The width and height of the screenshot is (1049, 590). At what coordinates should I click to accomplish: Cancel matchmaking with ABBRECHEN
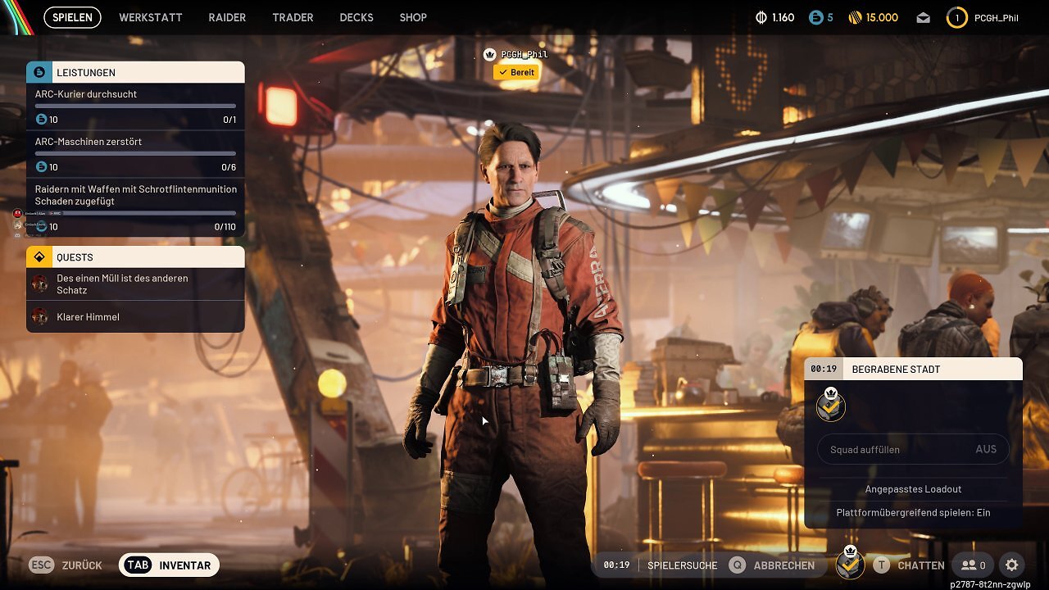(x=784, y=565)
